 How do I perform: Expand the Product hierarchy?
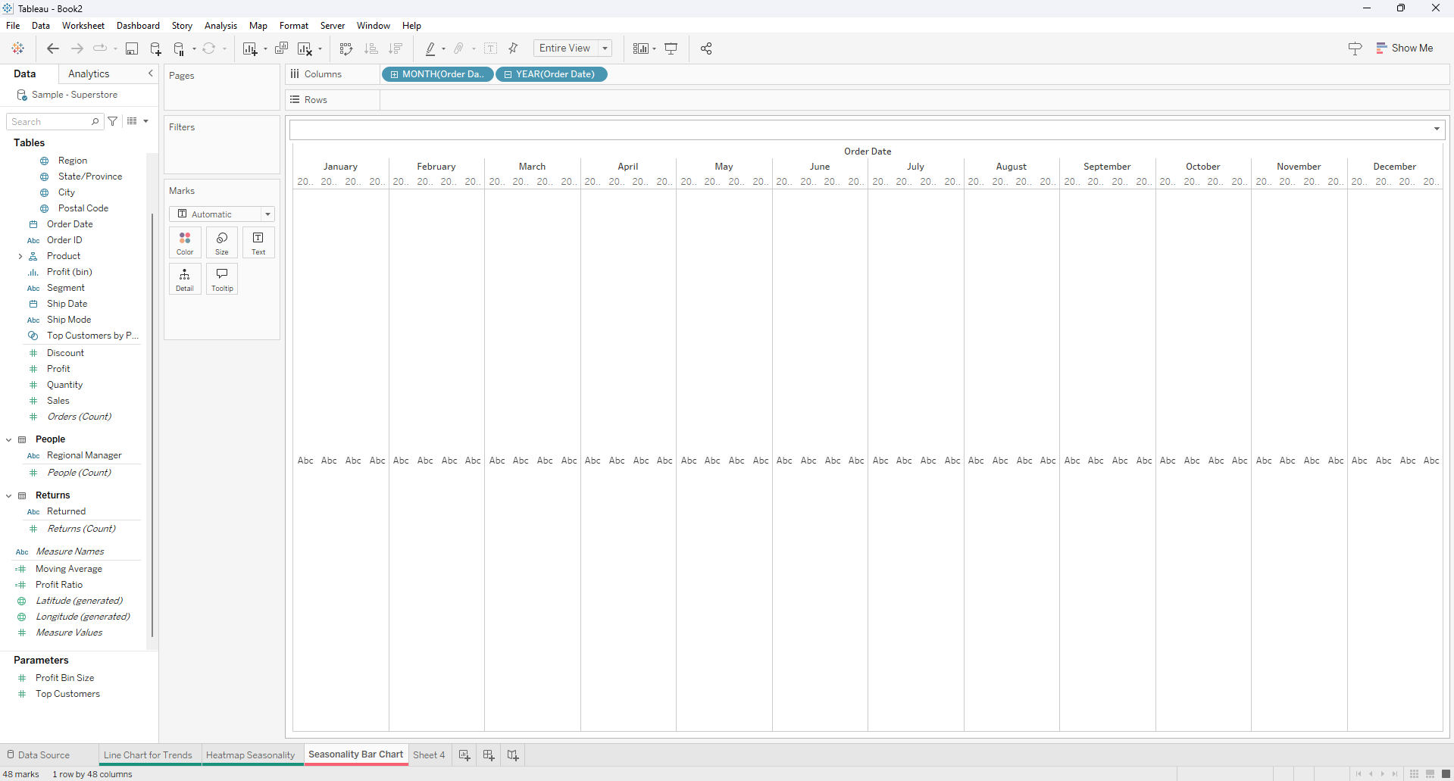(x=20, y=256)
